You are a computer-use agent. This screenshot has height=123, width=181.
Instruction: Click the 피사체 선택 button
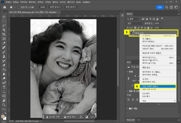[x=53, y=116]
